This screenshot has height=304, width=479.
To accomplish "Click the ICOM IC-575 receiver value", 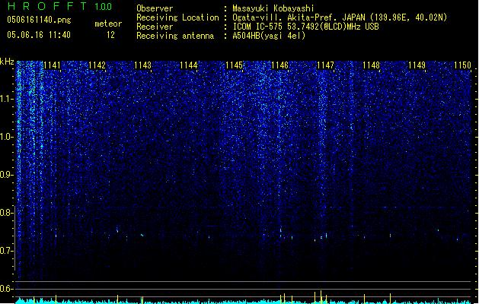I will pos(305,27).
